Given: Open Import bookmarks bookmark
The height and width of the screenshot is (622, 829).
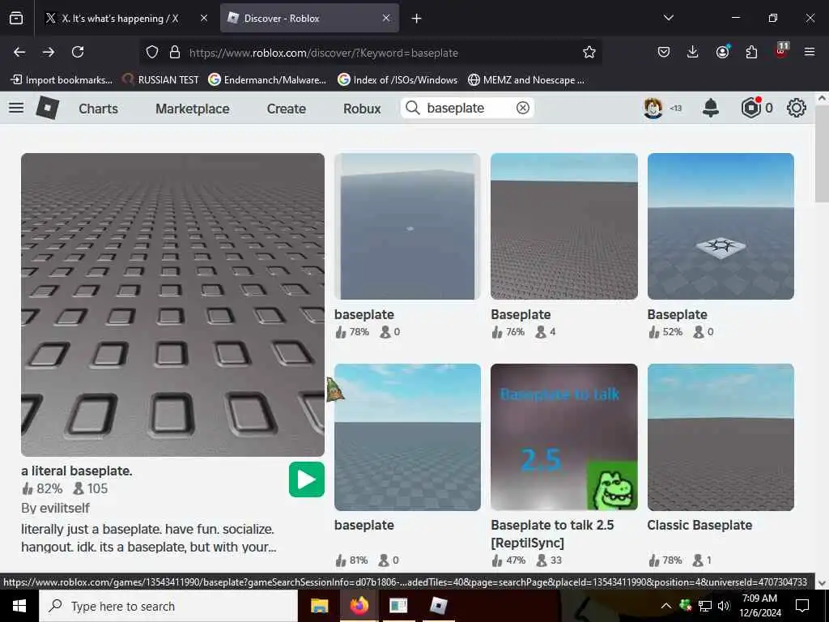Looking at the screenshot, I should click(62, 80).
